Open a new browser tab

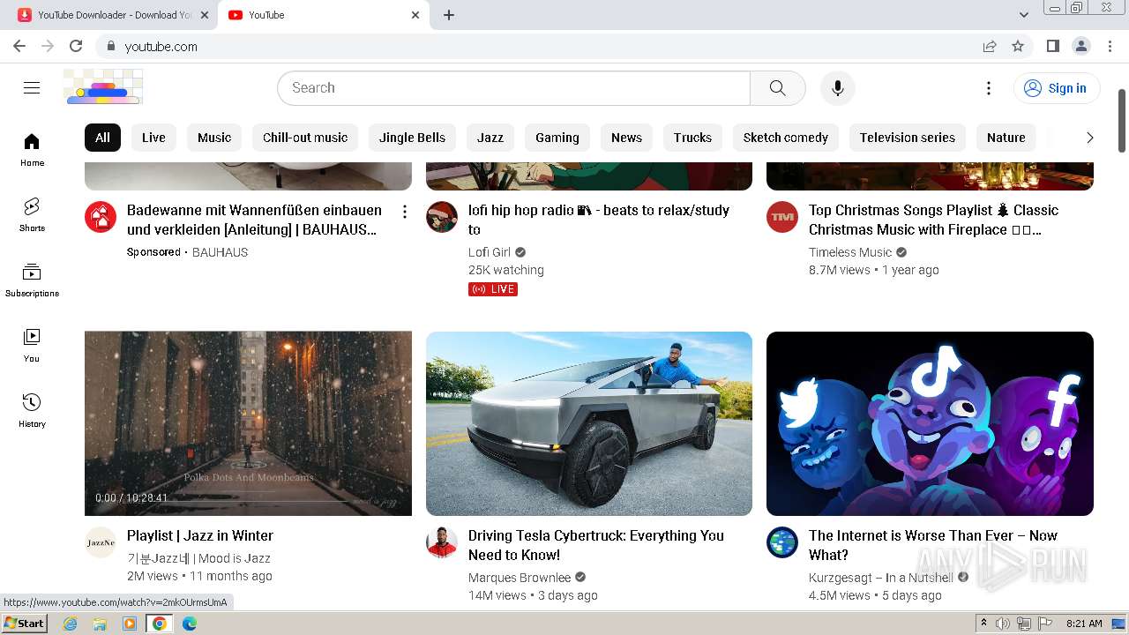pos(449,15)
